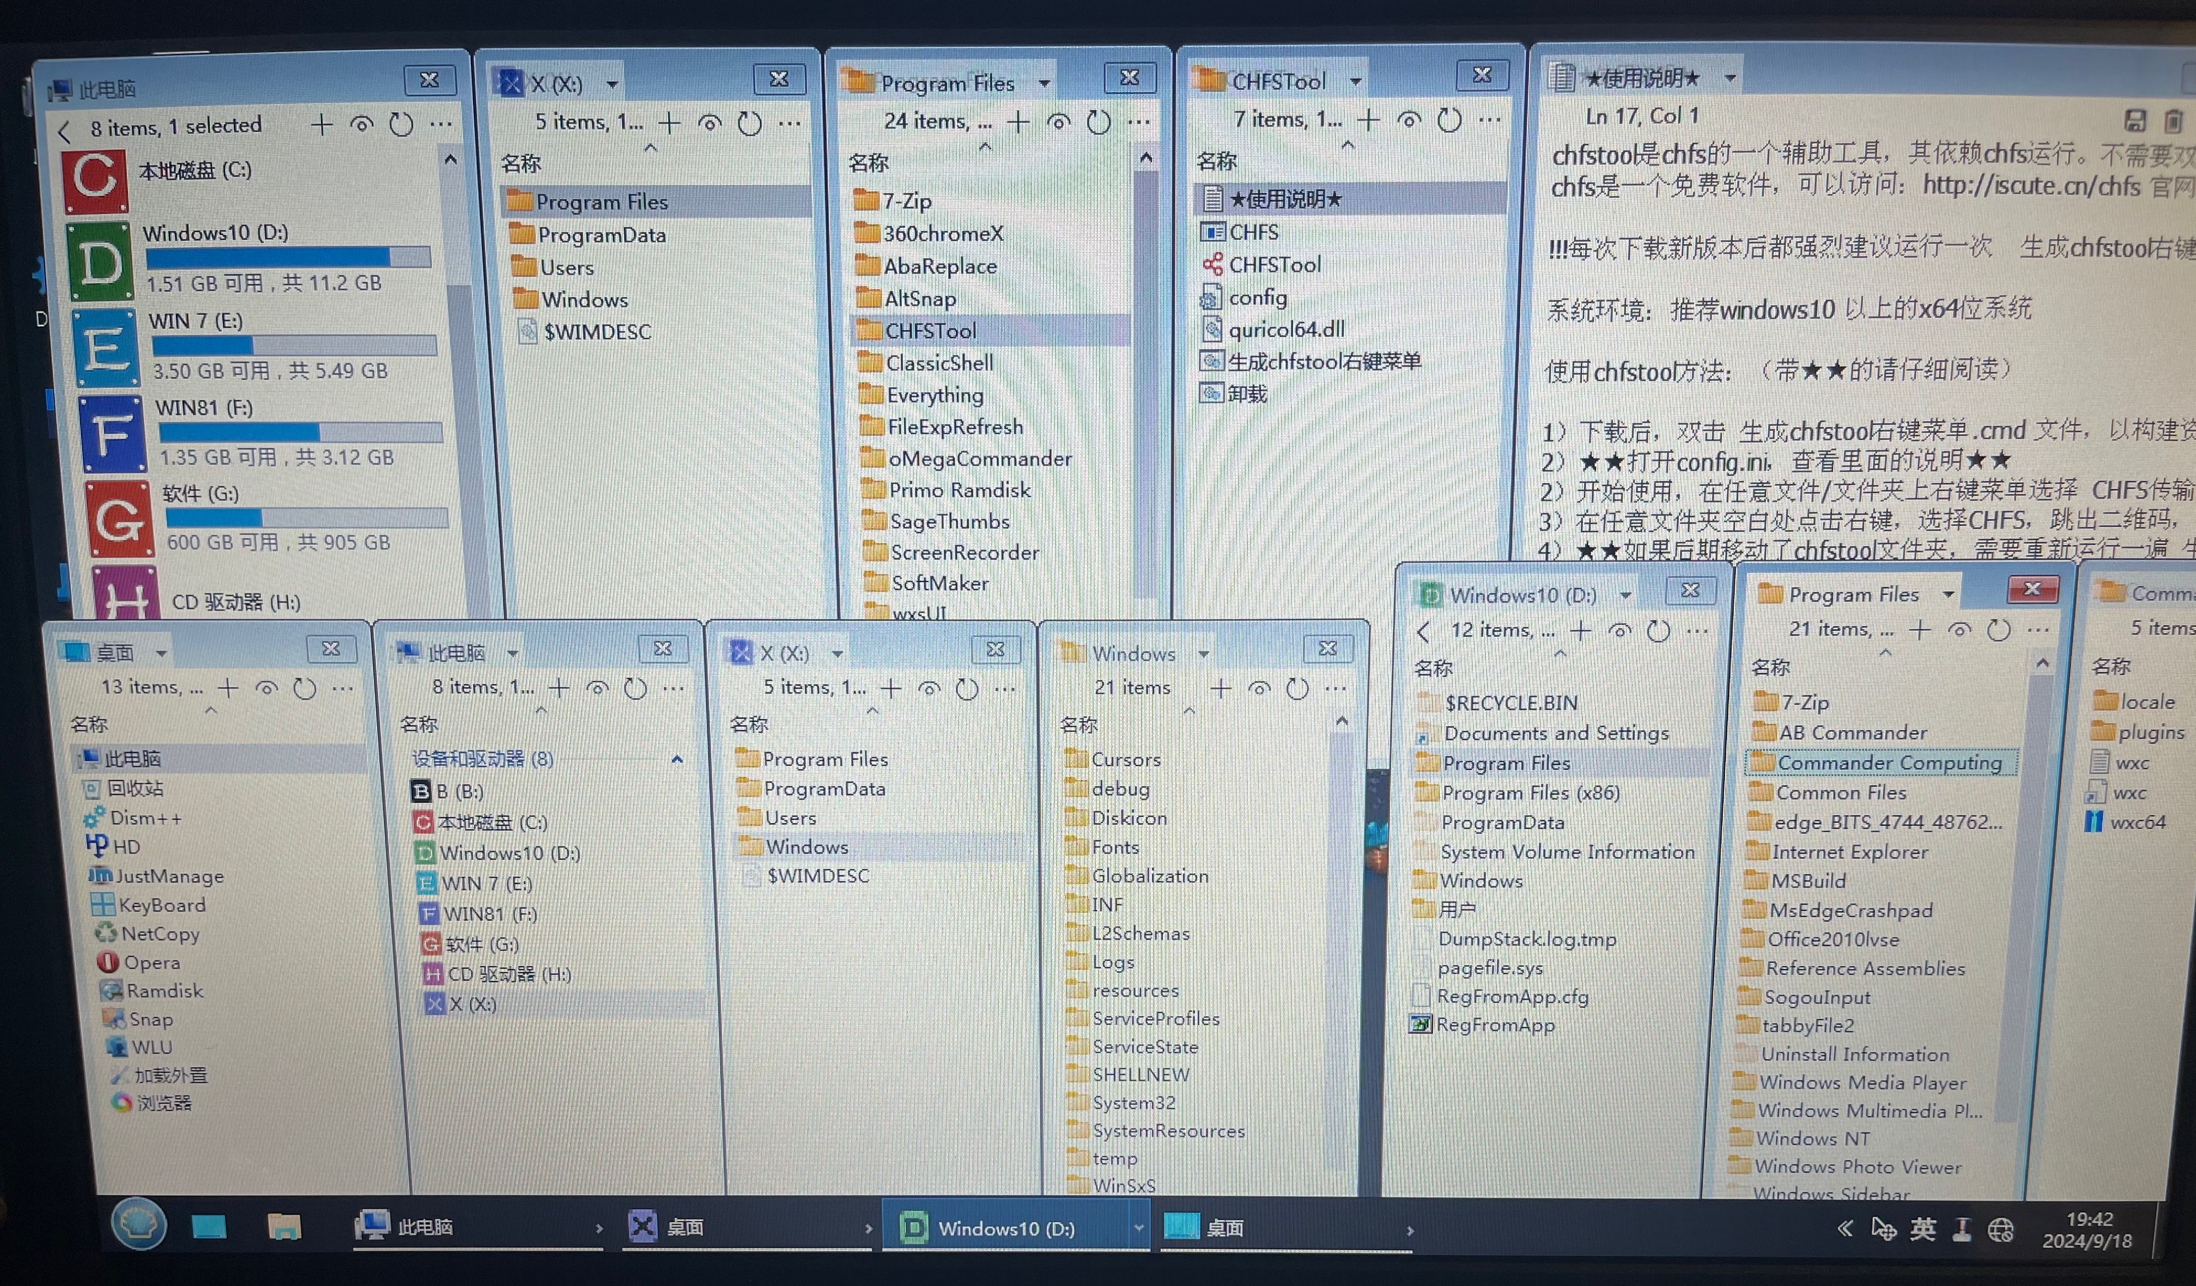The width and height of the screenshot is (2196, 1286).
Task: Open title dropdown of Windows10 (D:) window
Action: click(1625, 595)
